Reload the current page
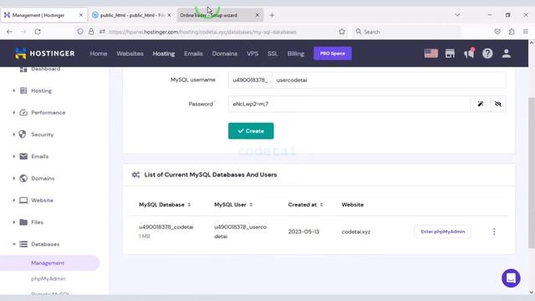535x301 pixels. tap(38, 32)
